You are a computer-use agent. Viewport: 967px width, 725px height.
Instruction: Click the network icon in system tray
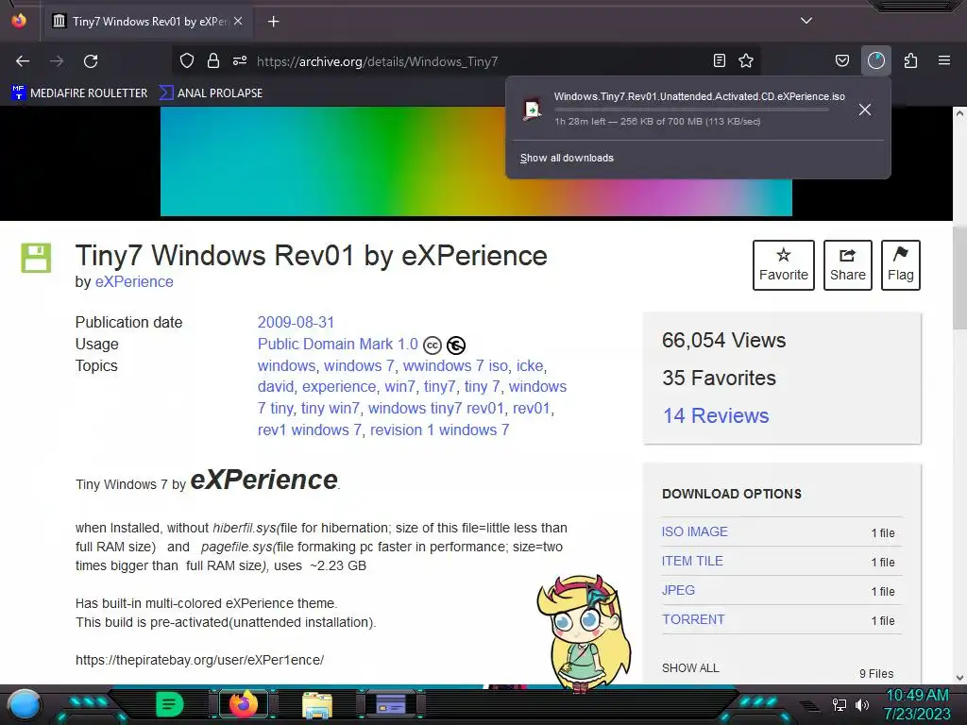(839, 704)
